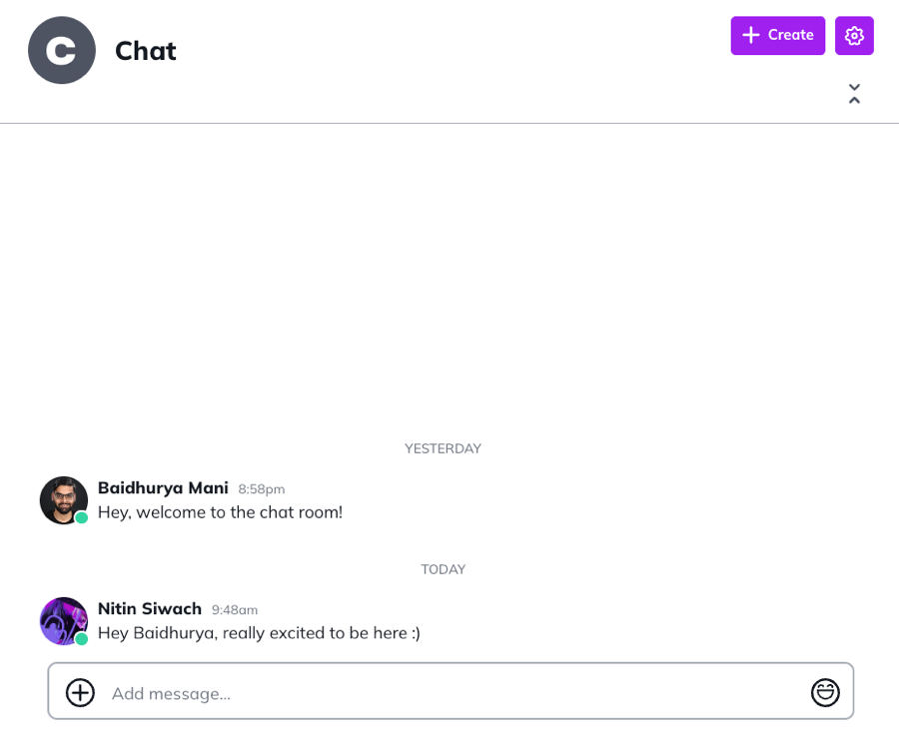
Task: Click the Nitin Siwach name link
Action: (x=150, y=608)
